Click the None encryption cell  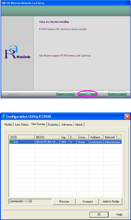(x=83, y=142)
